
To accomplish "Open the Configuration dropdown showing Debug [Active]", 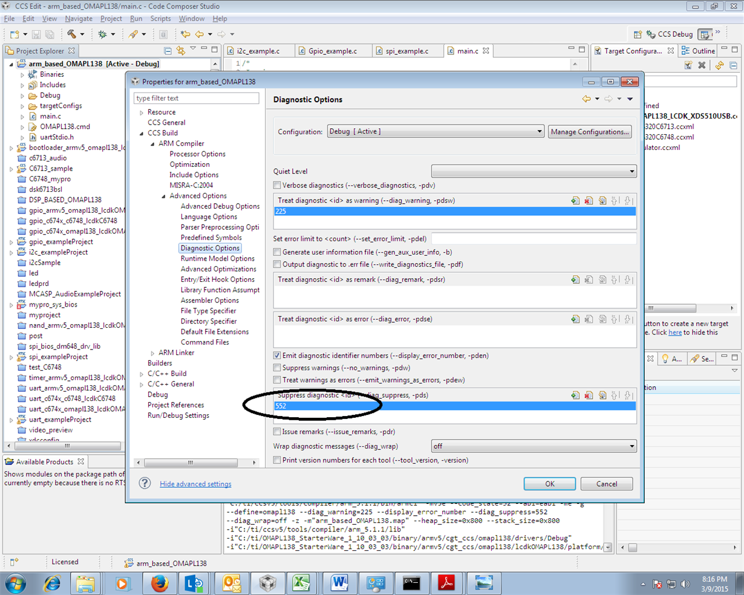I will point(436,131).
